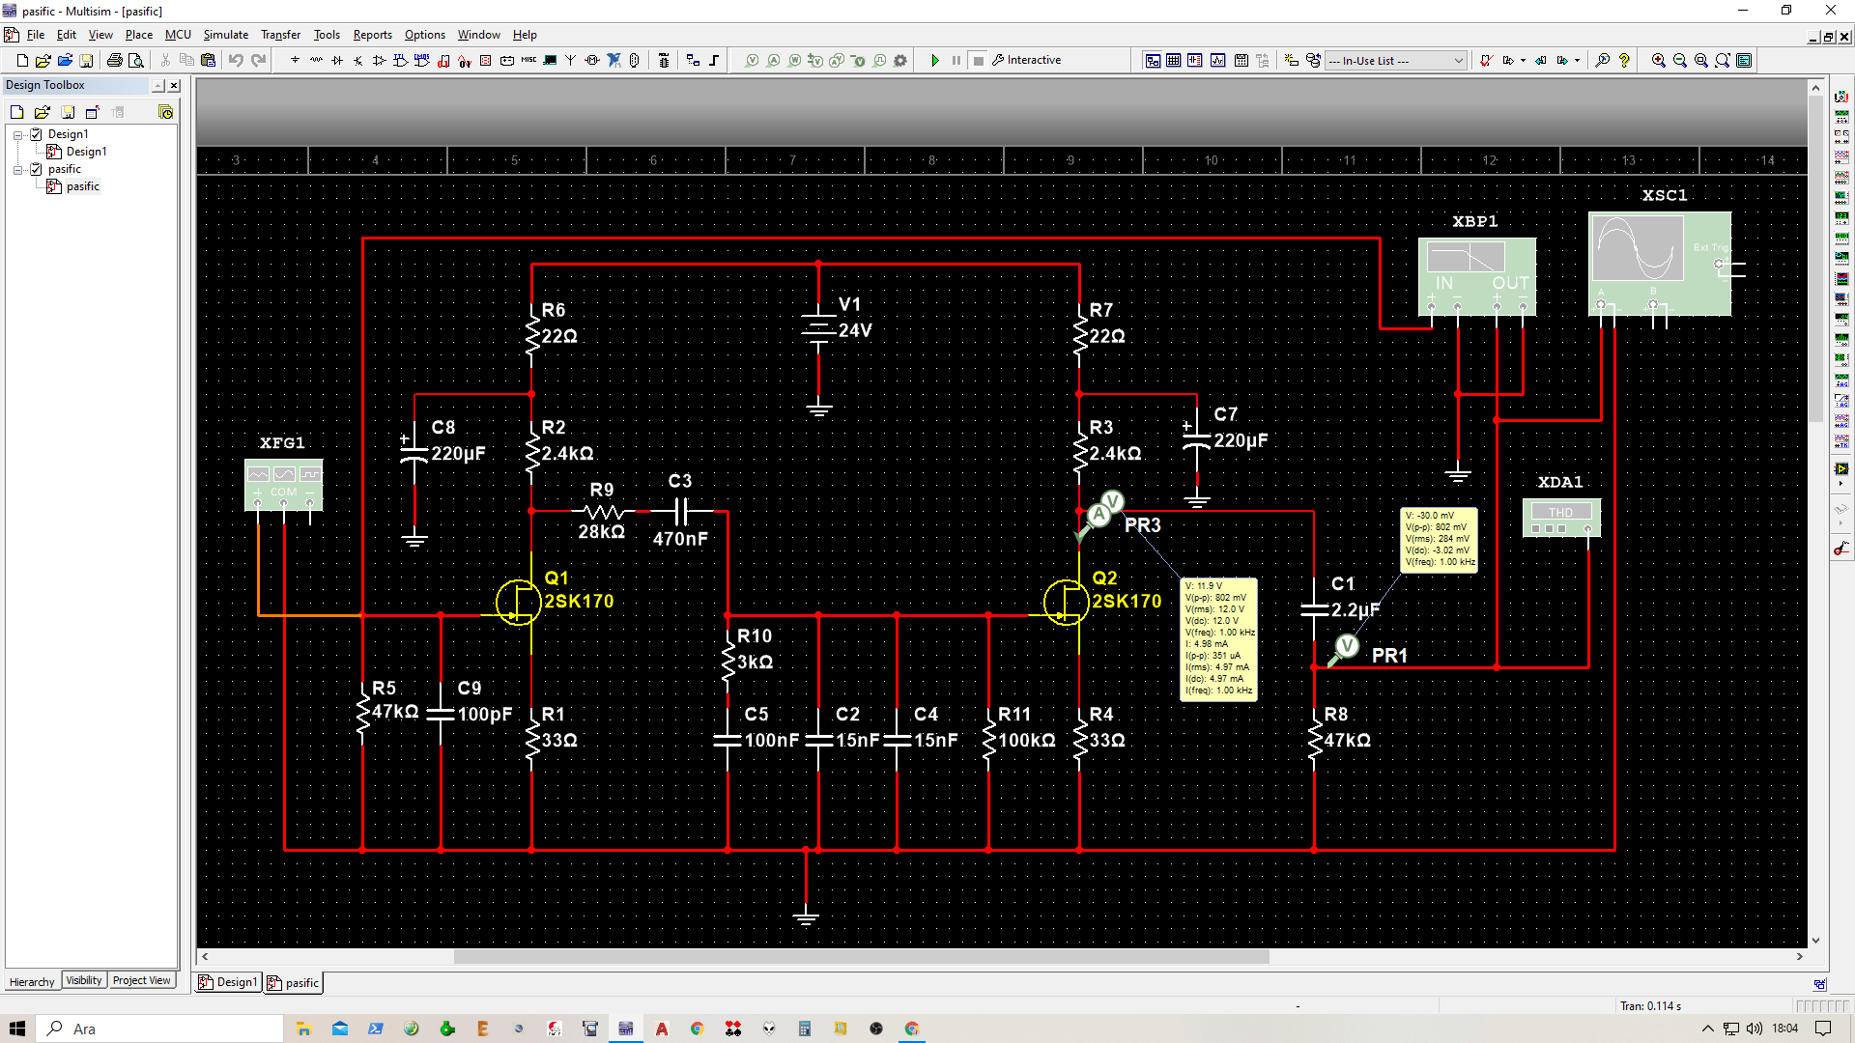Open probe settings gear icon
Image resolution: width=1855 pixels, height=1043 pixels.
pos(900,60)
